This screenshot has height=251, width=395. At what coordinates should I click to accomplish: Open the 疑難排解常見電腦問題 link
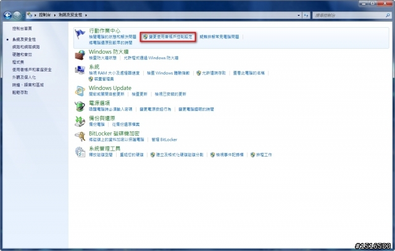[219, 37]
